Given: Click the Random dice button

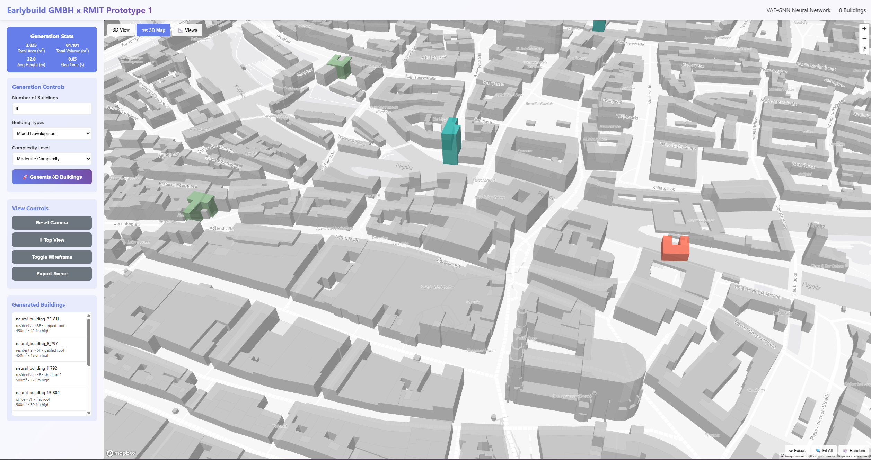Looking at the screenshot, I should click(854, 450).
